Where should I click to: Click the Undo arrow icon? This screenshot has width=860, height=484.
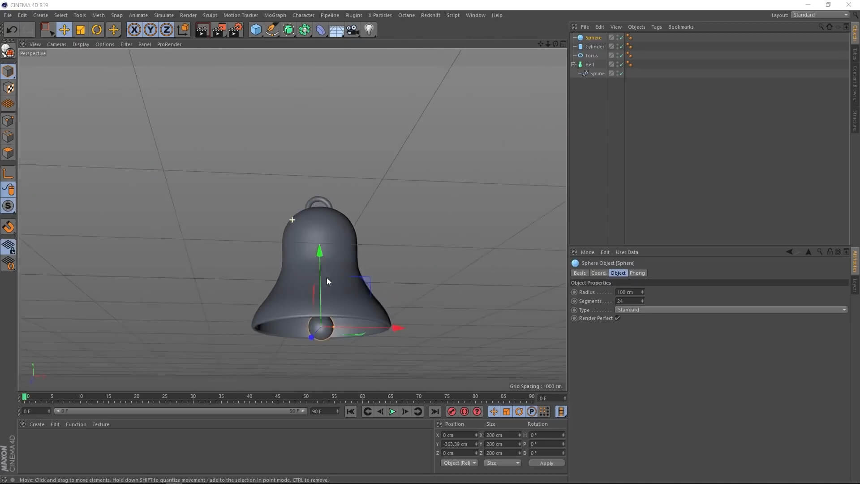(x=12, y=30)
